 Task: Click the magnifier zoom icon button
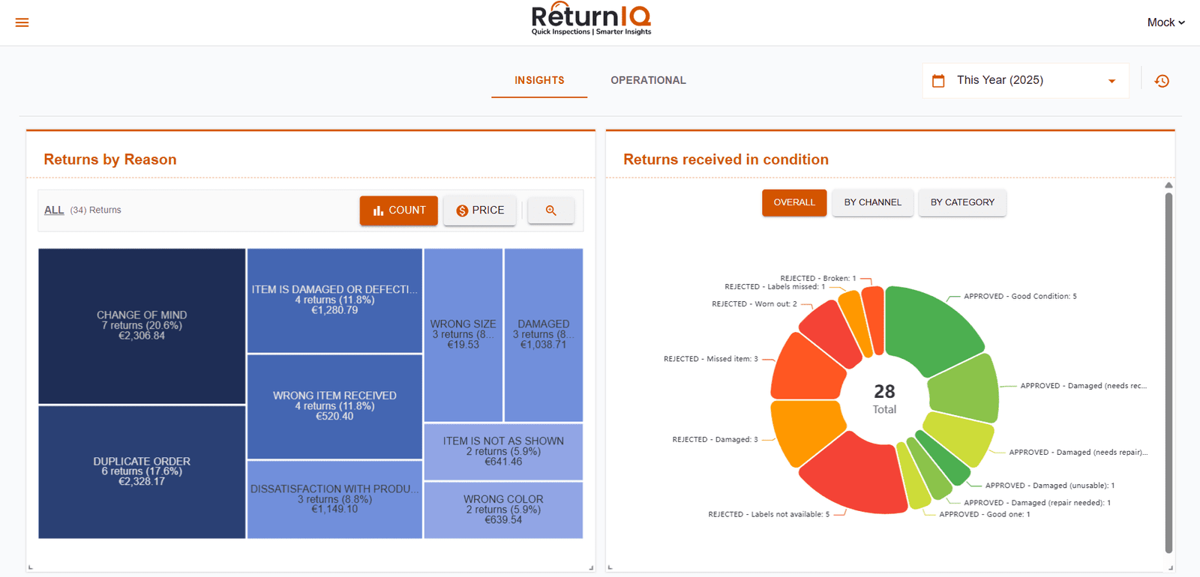click(x=550, y=211)
